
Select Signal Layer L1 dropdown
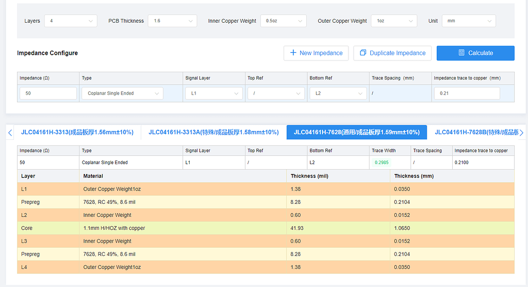pos(213,93)
